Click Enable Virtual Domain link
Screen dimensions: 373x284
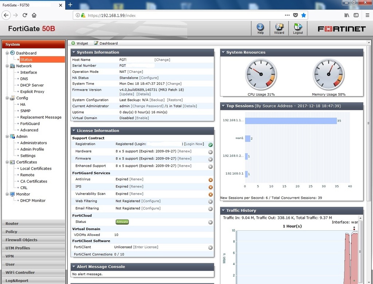point(142,118)
